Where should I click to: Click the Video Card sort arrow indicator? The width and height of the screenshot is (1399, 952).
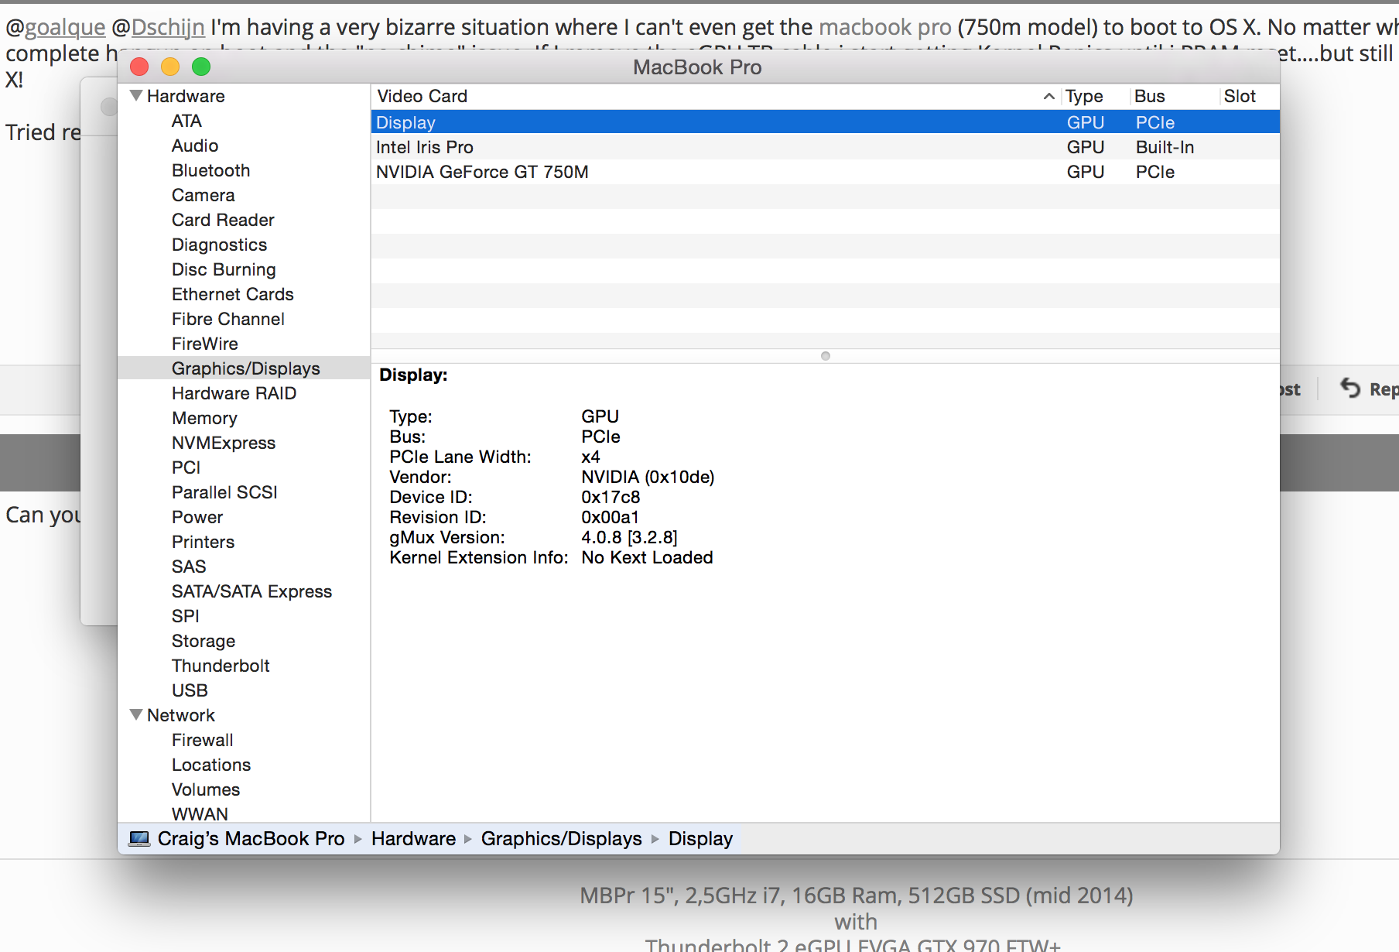pyautogui.click(x=1048, y=96)
